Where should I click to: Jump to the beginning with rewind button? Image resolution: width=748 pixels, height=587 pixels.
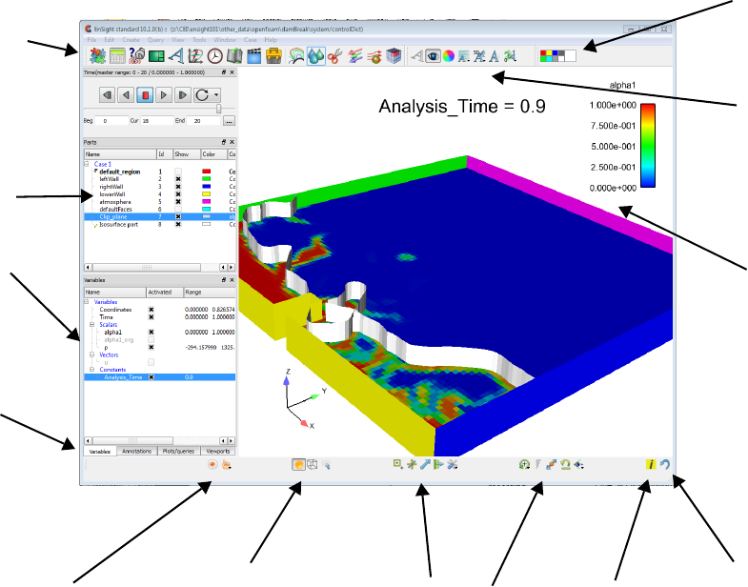108,95
